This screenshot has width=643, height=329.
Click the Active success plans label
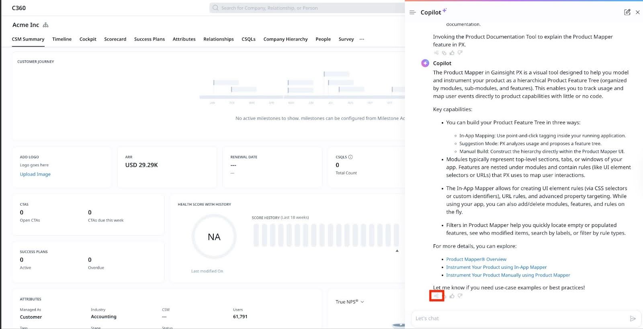pyautogui.click(x=25, y=268)
